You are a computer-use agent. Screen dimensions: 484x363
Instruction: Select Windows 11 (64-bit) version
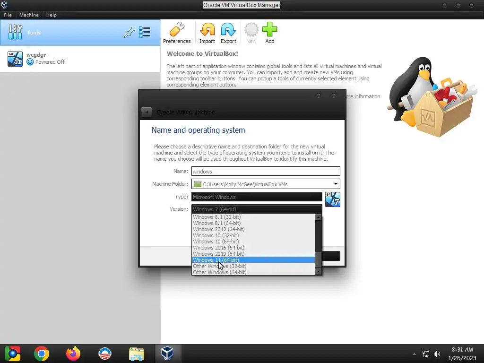point(253,260)
